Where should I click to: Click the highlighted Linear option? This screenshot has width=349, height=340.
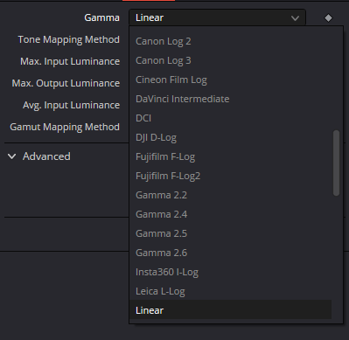pyautogui.click(x=230, y=309)
